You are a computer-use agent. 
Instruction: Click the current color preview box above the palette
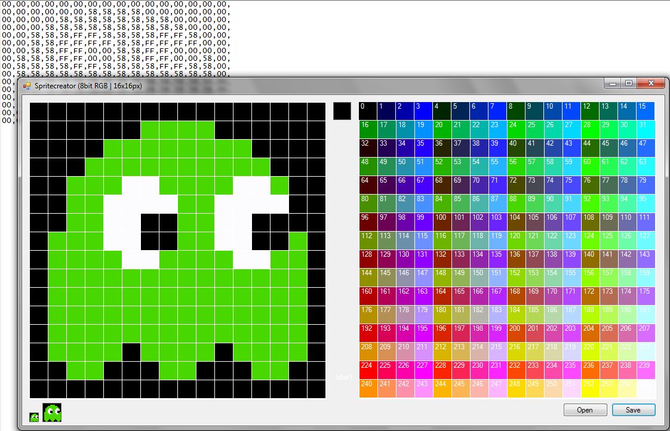point(342,111)
